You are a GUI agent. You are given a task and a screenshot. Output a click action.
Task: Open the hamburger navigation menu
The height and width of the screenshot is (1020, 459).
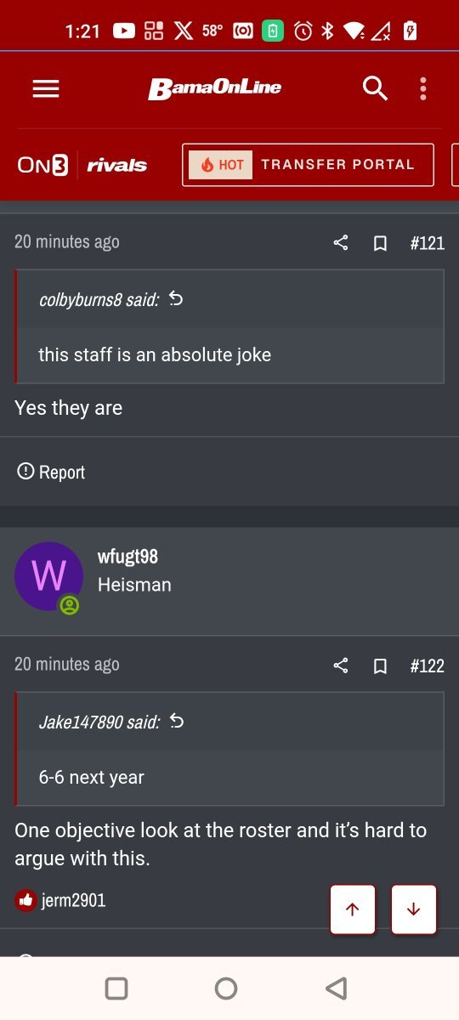46,88
